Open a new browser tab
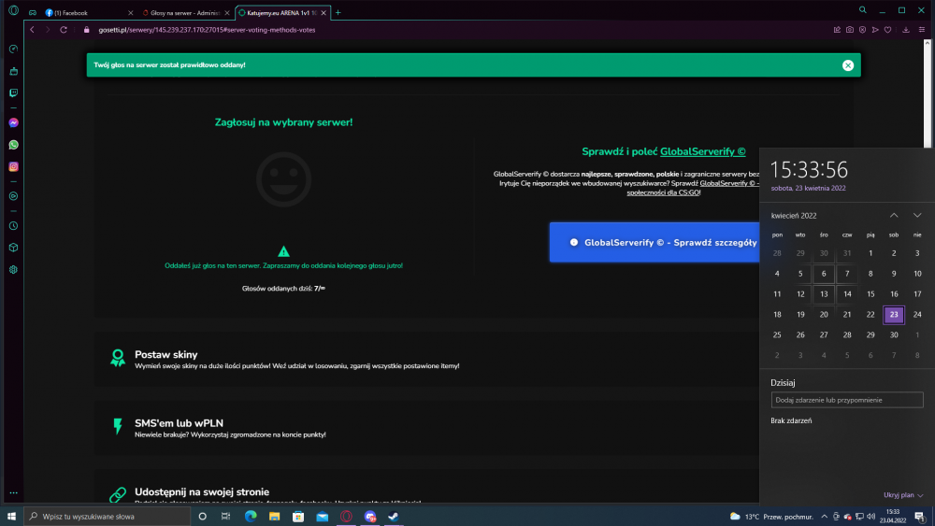Viewport: 935px width, 526px height. [x=338, y=12]
